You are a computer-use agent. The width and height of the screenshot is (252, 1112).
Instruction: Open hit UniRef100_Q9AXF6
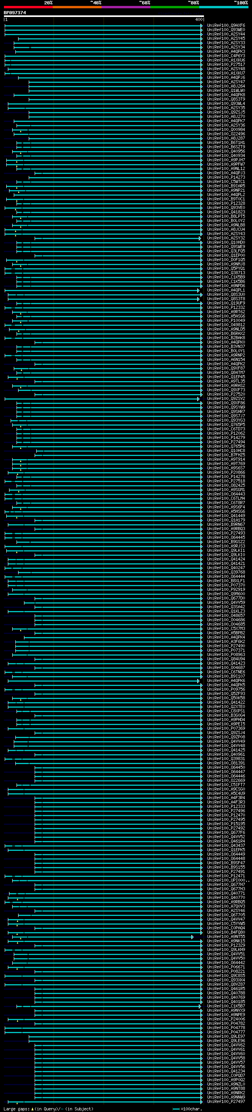[226, 26]
